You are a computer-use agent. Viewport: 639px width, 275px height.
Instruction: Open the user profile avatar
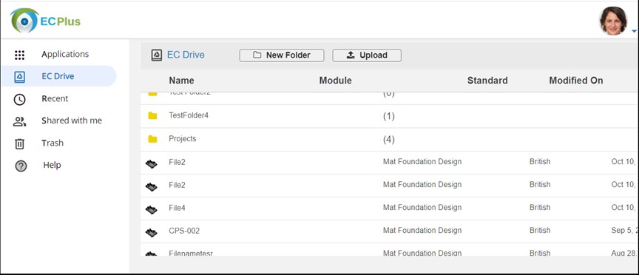[x=613, y=21]
